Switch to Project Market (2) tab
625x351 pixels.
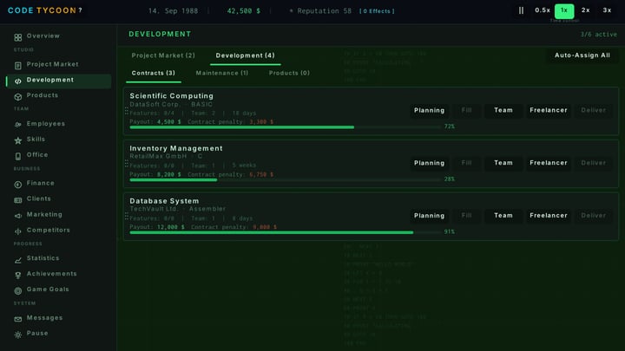point(163,55)
